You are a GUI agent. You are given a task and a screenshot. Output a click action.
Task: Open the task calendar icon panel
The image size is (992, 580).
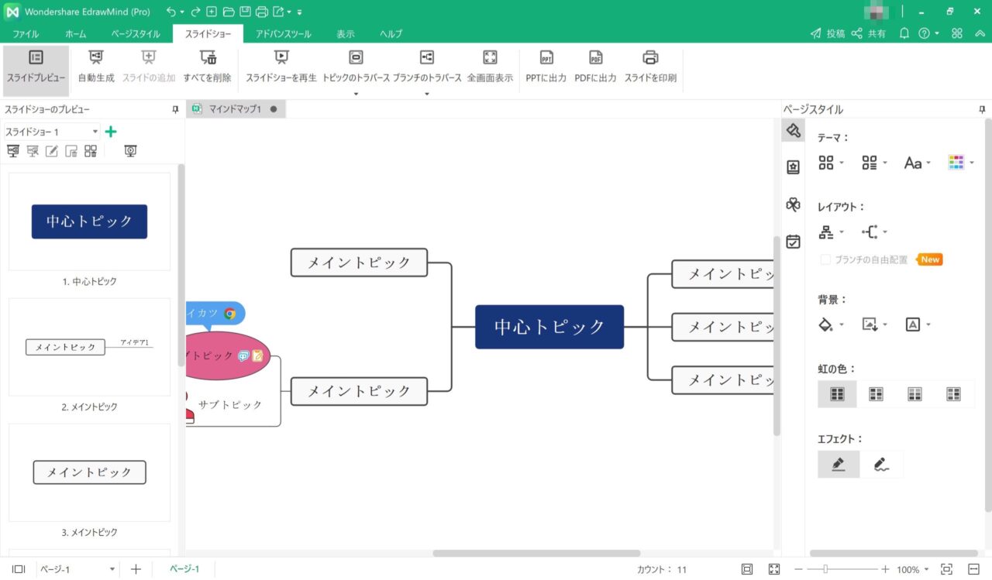click(x=793, y=242)
